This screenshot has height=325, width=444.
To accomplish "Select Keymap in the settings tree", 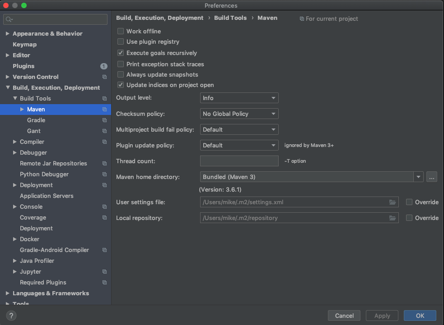I will 25,45.
